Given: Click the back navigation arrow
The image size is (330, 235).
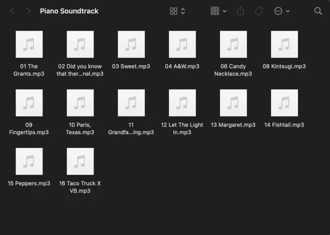Looking at the screenshot, I should [12, 11].
